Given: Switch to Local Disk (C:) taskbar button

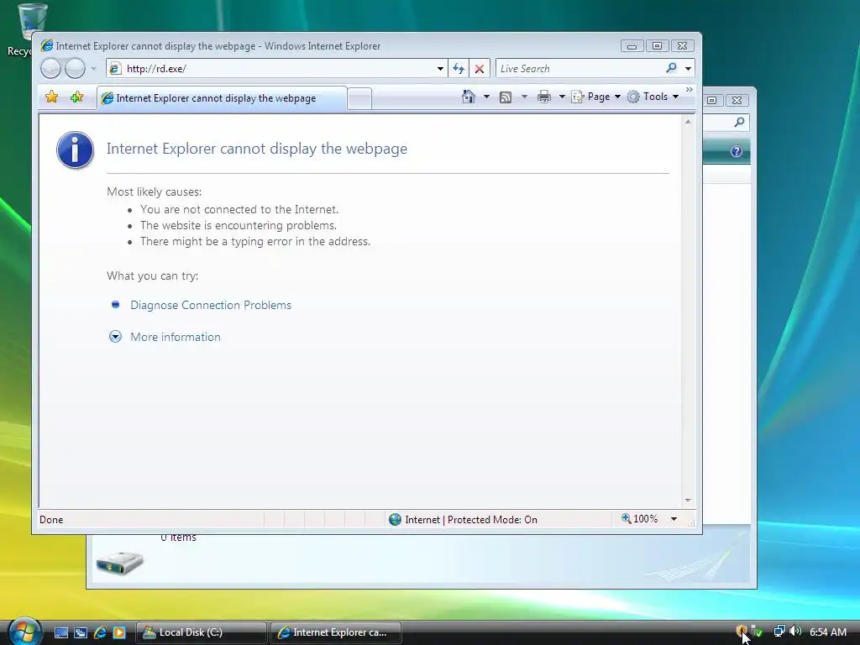Looking at the screenshot, I should coord(202,632).
